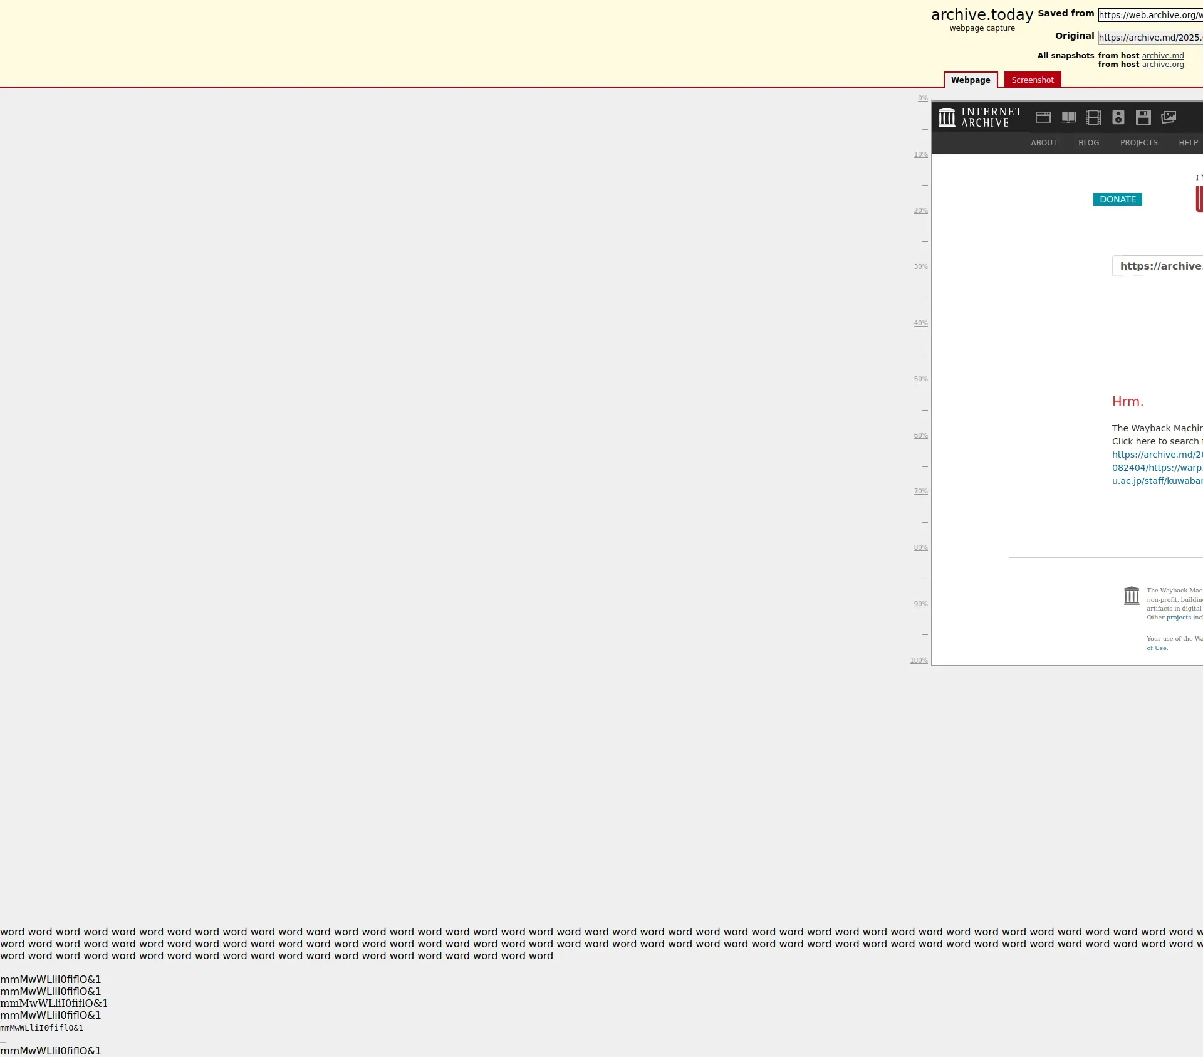Viewport: 1203px width, 1057px height.
Task: Open the PROJECTS menu item
Action: 1138,143
